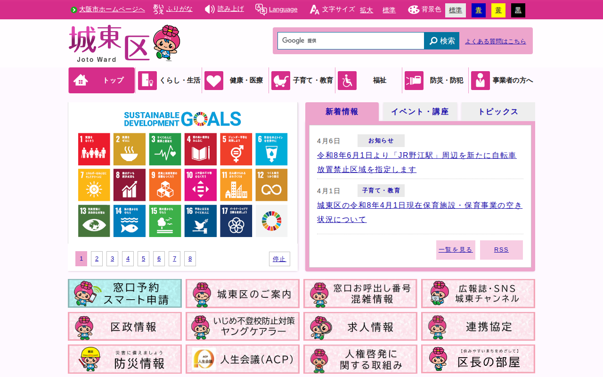Screen dimensions: 603x377
Task: Click the Language translation icon
Action: [261, 9]
